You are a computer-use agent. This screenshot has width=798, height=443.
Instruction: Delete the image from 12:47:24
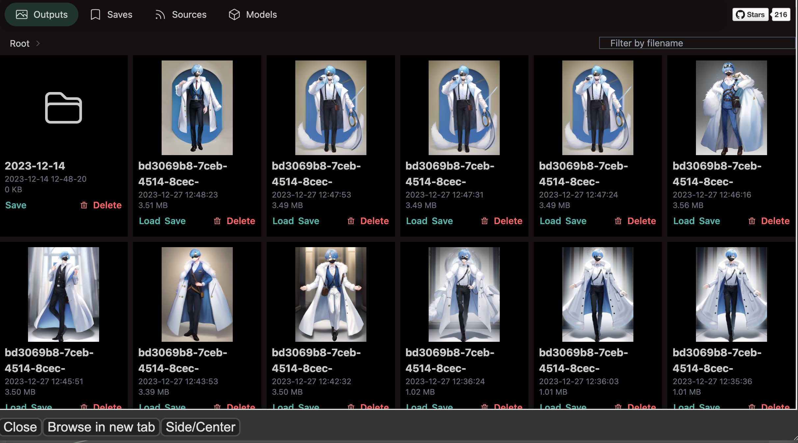[x=641, y=221]
